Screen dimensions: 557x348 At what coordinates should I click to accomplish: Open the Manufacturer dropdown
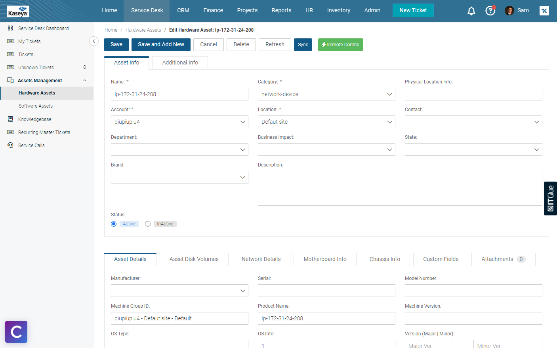click(179, 291)
